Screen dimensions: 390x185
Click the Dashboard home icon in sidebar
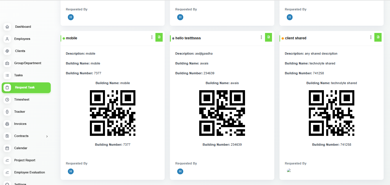7,27
